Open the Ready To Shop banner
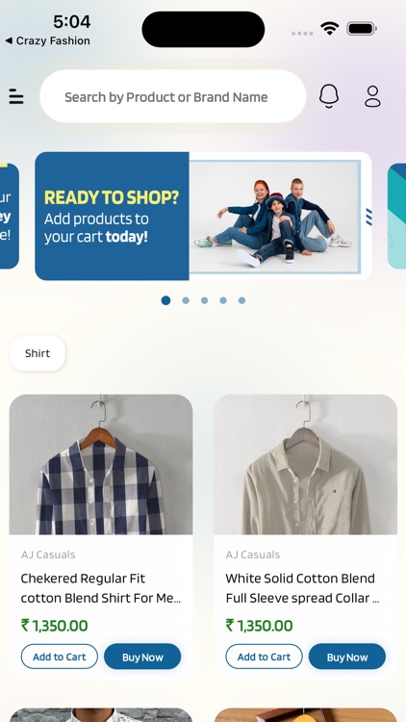 [203, 216]
